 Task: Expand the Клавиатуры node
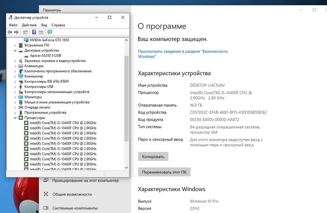(15, 66)
